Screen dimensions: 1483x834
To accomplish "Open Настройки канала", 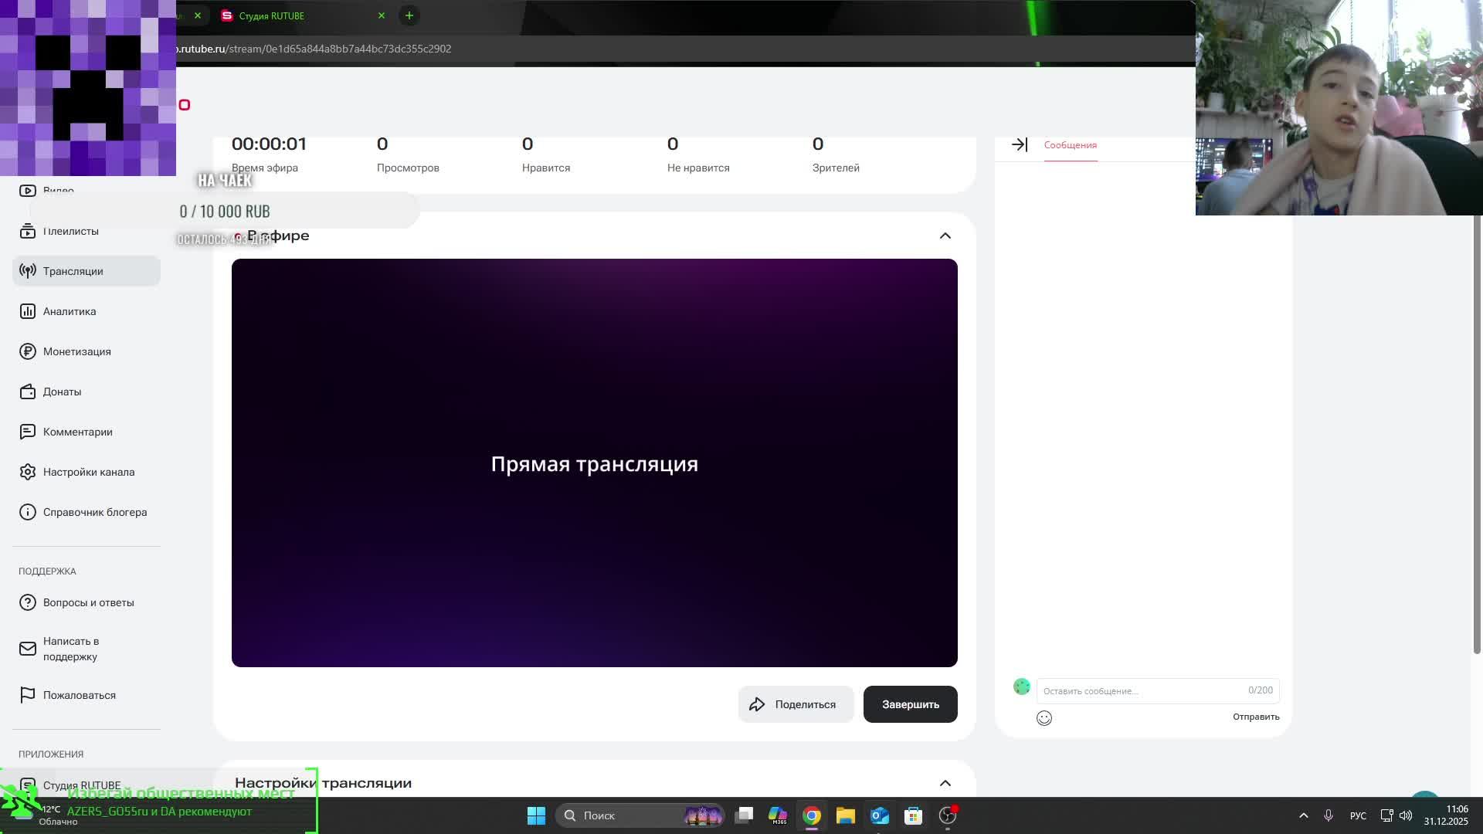I will pyautogui.click(x=89, y=472).
